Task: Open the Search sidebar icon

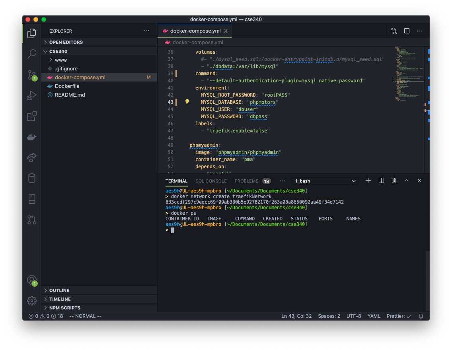Action: [32, 54]
